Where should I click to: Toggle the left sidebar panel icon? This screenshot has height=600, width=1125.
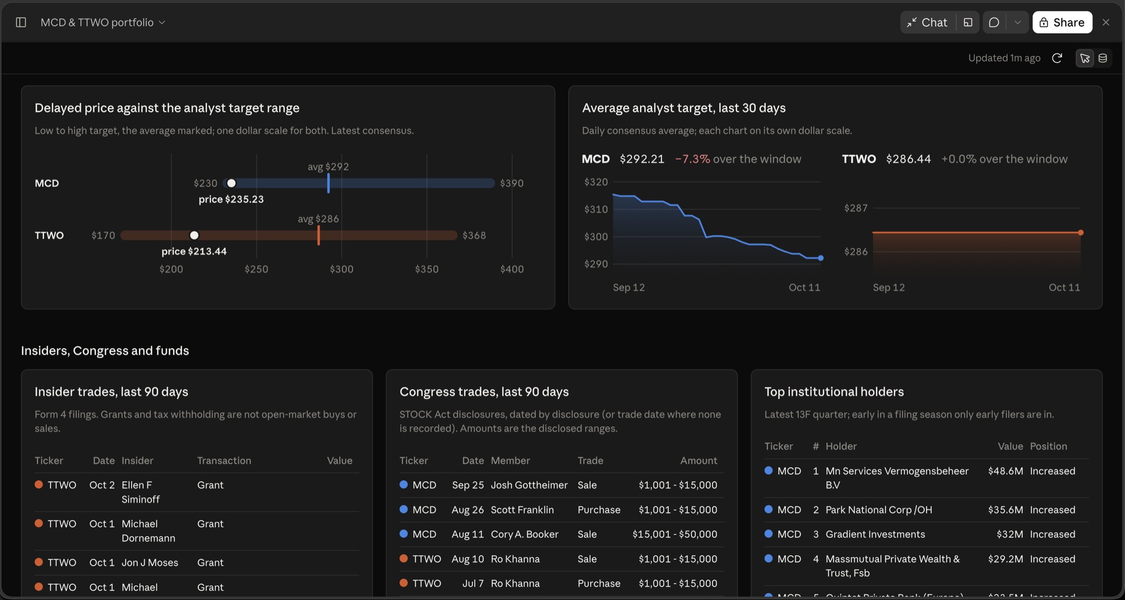click(21, 22)
